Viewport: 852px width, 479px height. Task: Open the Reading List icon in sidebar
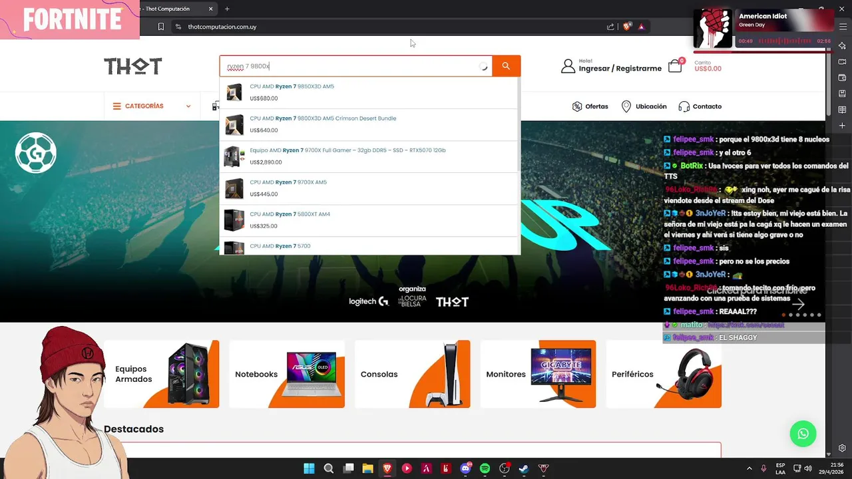pyautogui.click(x=843, y=110)
